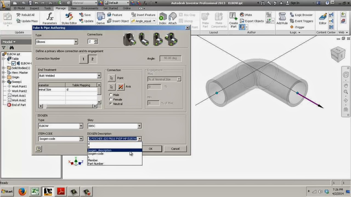Open the point cloud Index tool
This screenshot has width=351, height=197.
(x=163, y=19)
